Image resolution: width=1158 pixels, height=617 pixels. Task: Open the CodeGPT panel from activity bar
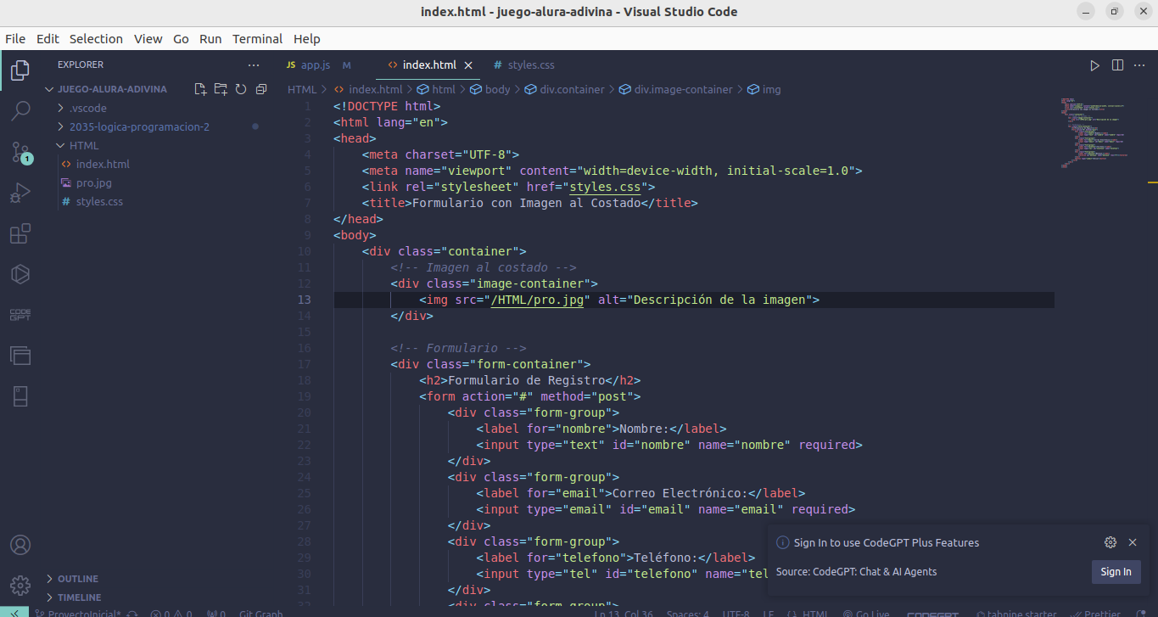click(x=20, y=315)
